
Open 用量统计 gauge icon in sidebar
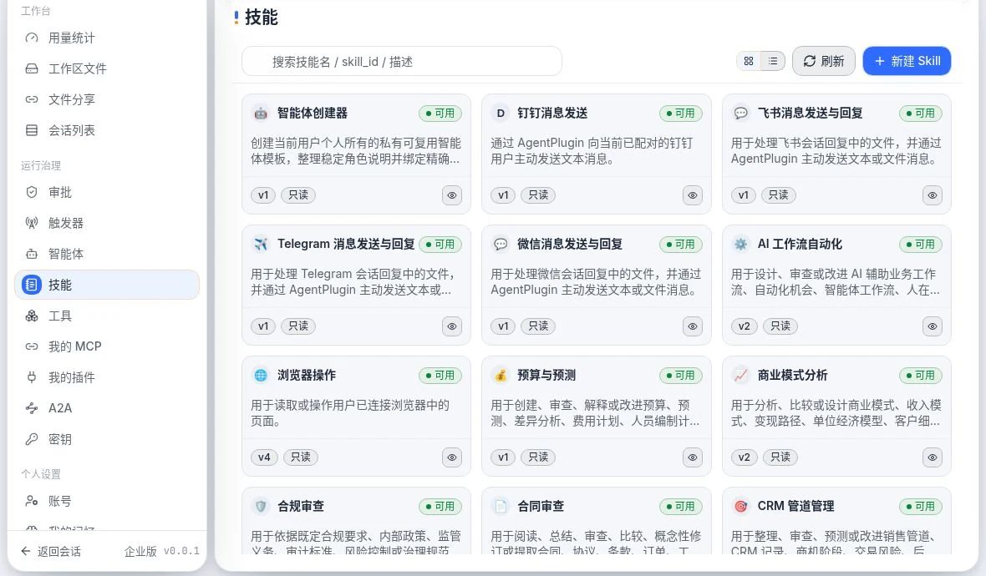32,38
